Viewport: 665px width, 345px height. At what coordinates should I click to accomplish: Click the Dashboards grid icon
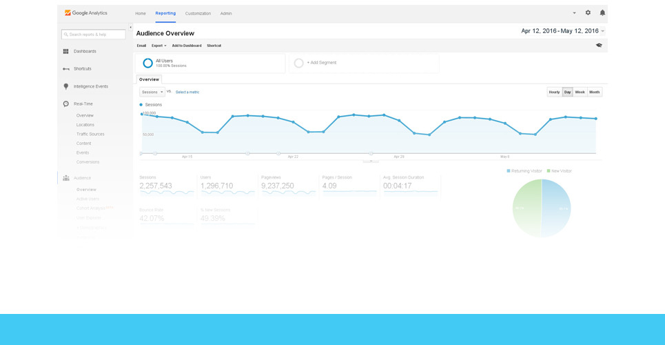pyautogui.click(x=66, y=51)
